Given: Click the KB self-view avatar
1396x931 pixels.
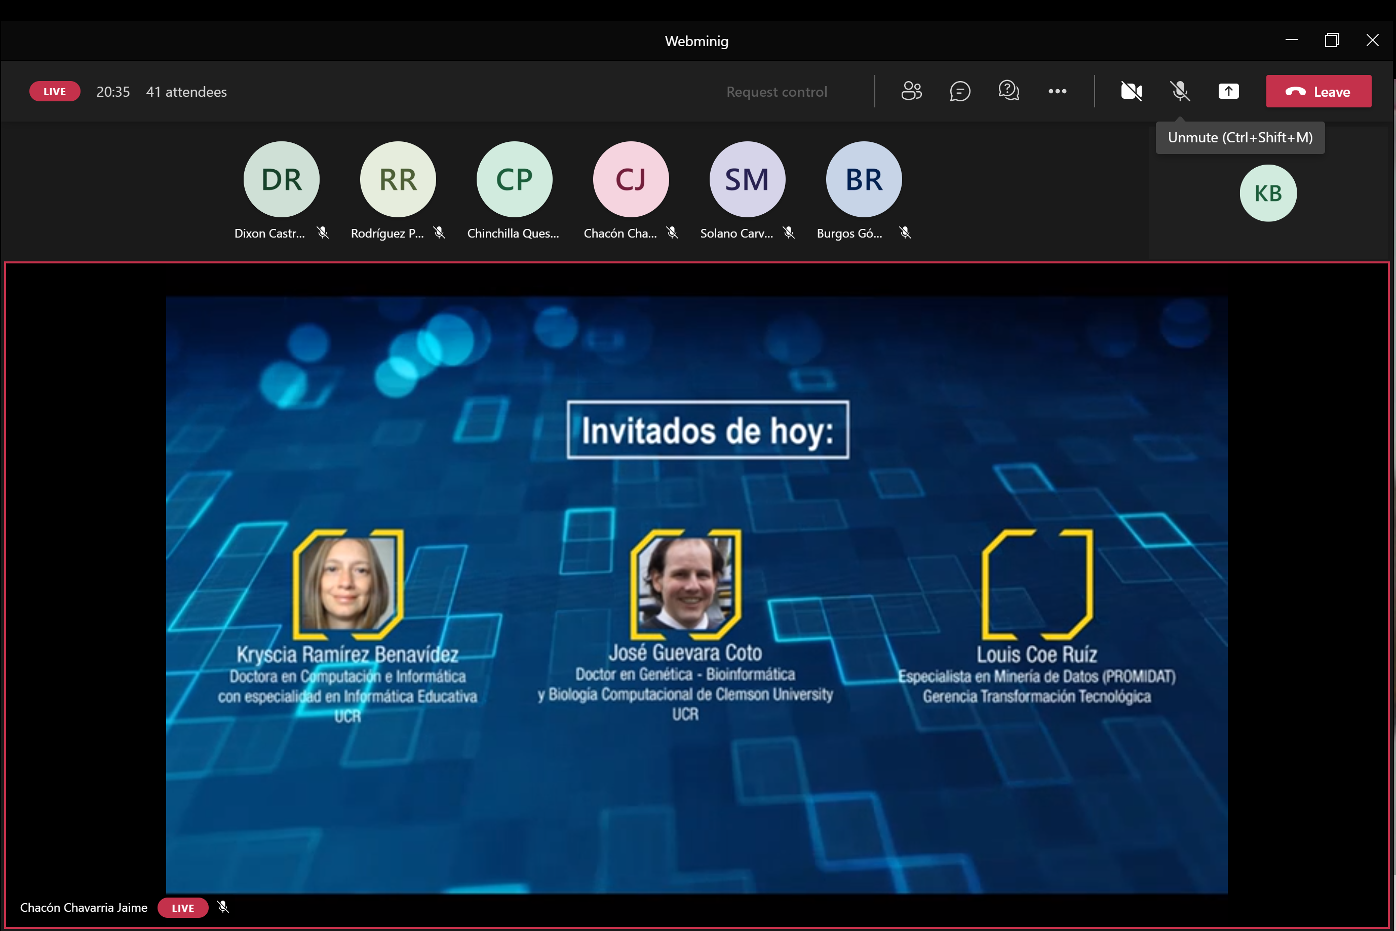Looking at the screenshot, I should click(x=1268, y=193).
